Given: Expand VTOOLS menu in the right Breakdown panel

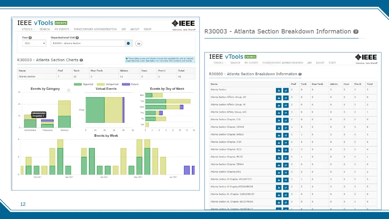Looking at the screenshot, I should point(220,63).
